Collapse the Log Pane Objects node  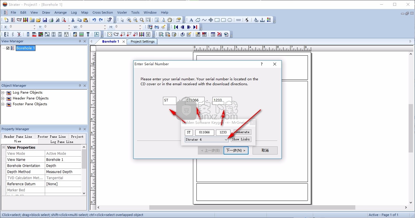pyautogui.click(x=3, y=93)
